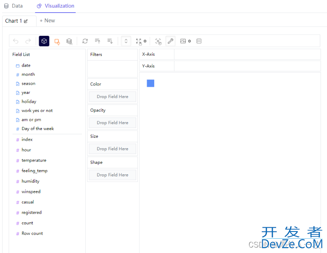This screenshot has width=327, height=253.
Task: Select the orange mark type icon
Action: 57,41
